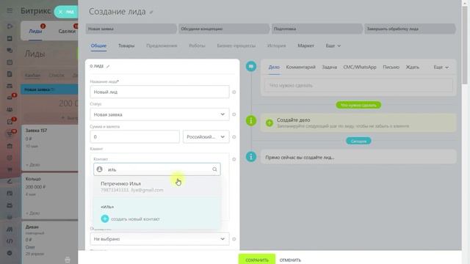Viewport: 470px width, 264px height.
Task: Switch to the Общие tab
Action: tap(98, 45)
